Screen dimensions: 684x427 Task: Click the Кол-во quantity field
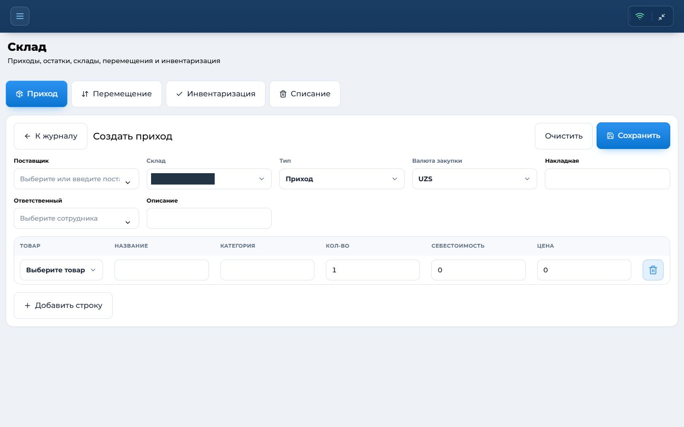373,270
